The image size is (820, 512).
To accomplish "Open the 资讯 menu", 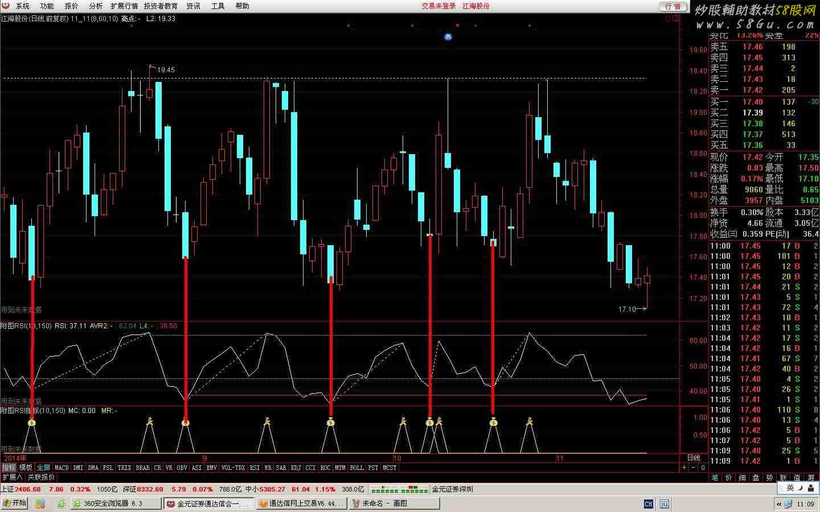I will tap(193, 6).
